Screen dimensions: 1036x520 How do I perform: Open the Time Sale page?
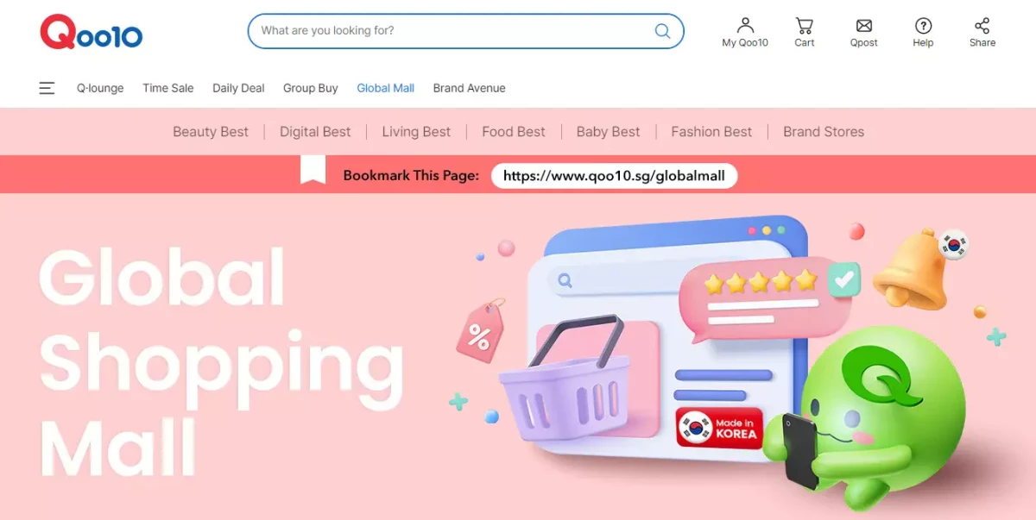point(168,88)
